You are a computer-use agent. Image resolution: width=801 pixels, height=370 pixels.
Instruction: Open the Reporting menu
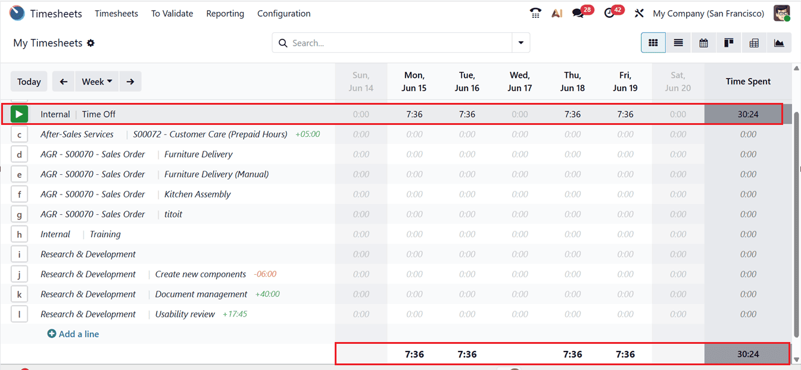tap(225, 13)
